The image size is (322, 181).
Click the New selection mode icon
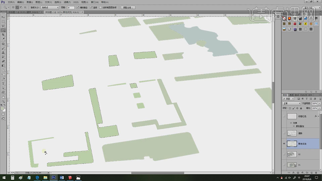[13, 7]
